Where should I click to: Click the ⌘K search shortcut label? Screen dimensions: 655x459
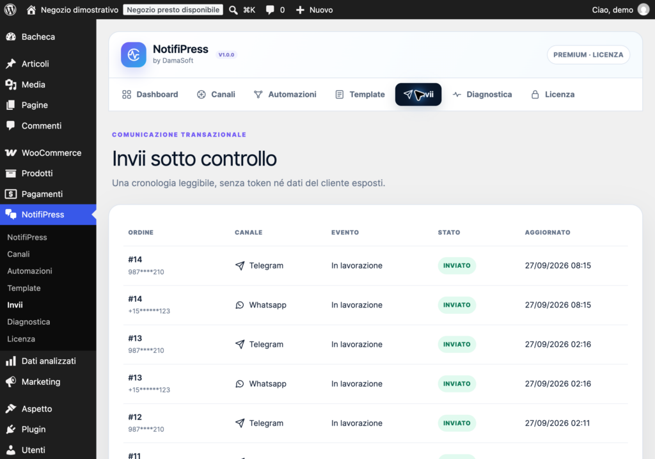coord(249,10)
